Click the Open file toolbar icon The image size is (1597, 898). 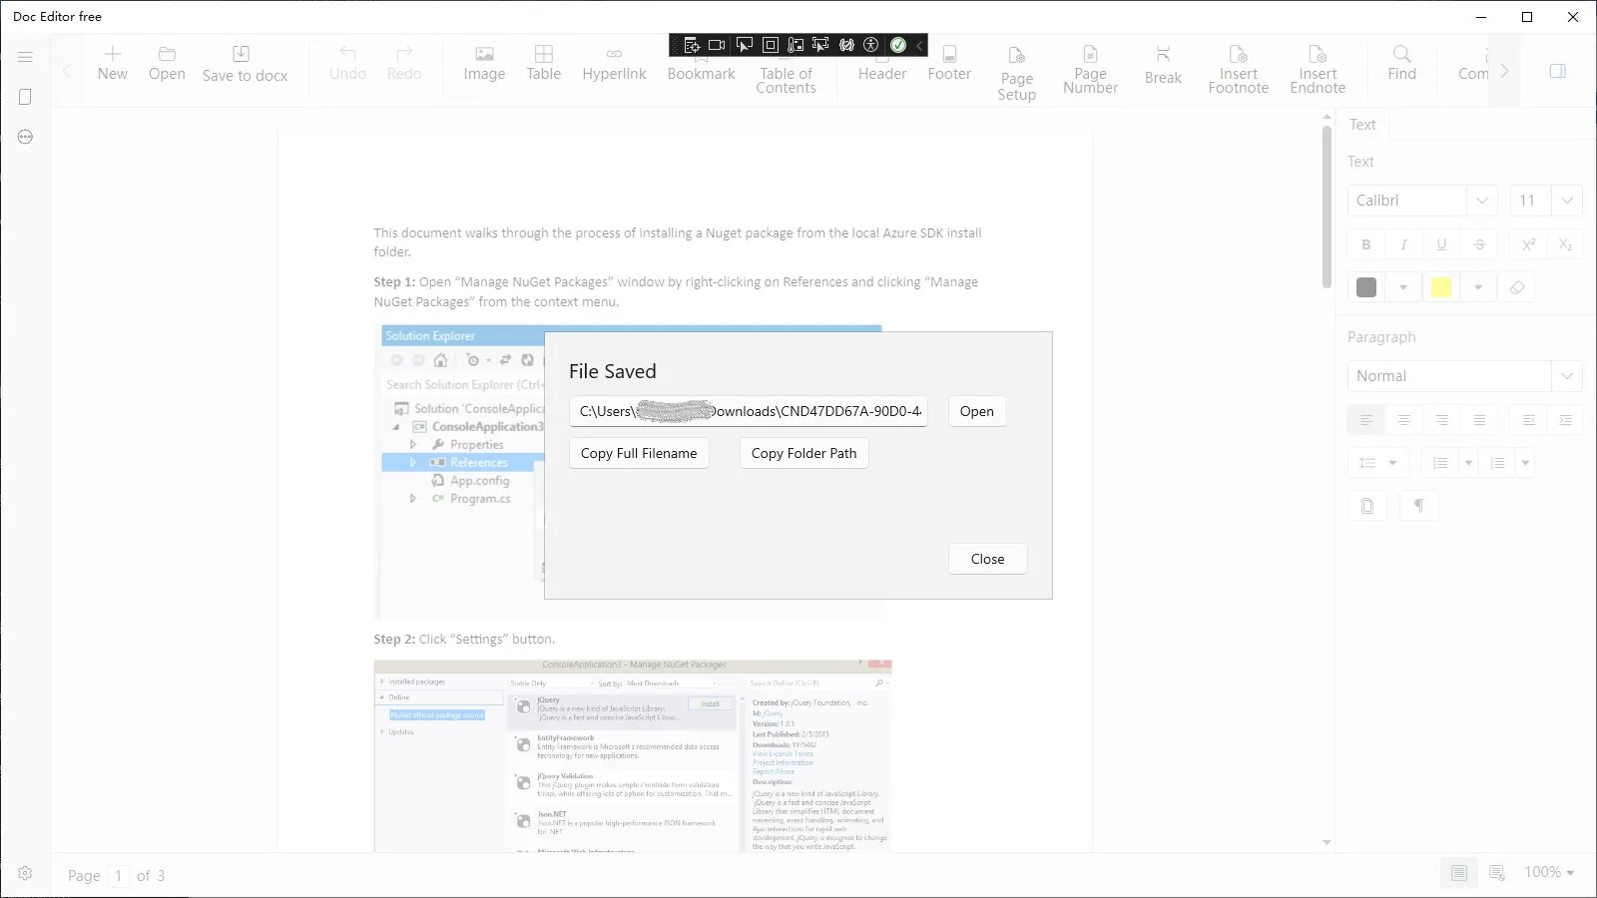pos(167,63)
